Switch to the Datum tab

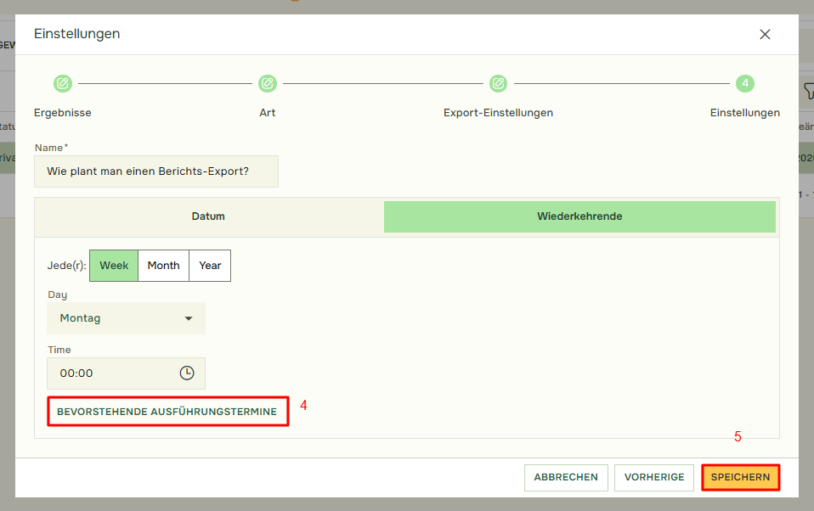click(x=208, y=216)
